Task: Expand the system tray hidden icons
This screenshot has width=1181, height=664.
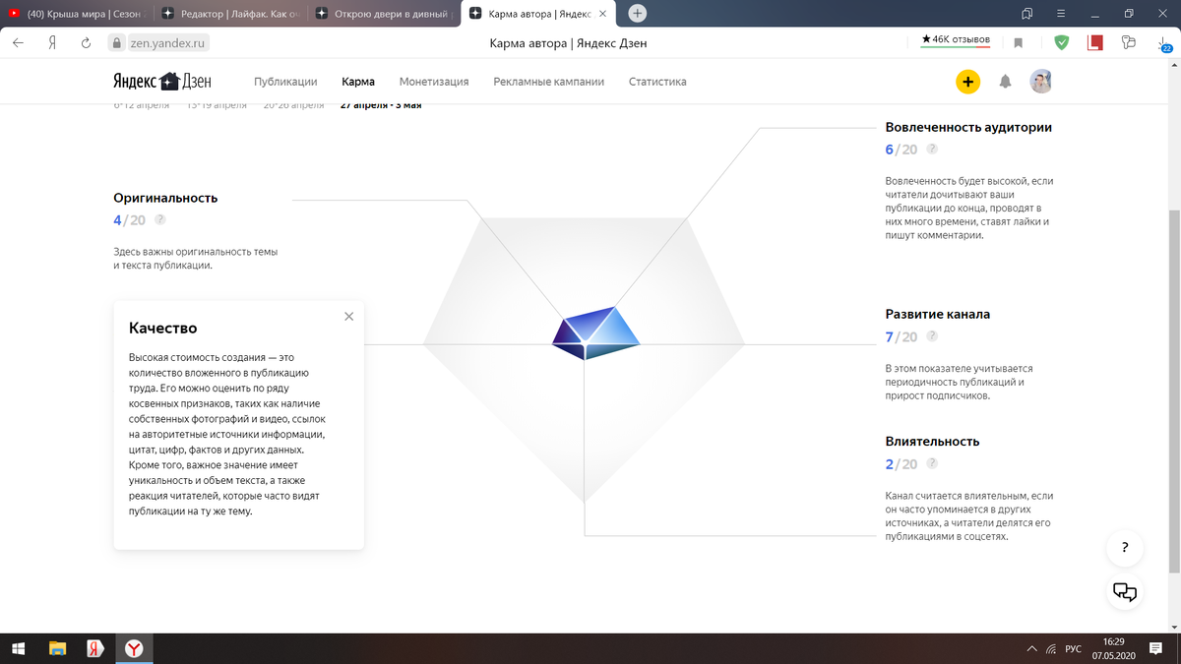Action: tap(1031, 649)
